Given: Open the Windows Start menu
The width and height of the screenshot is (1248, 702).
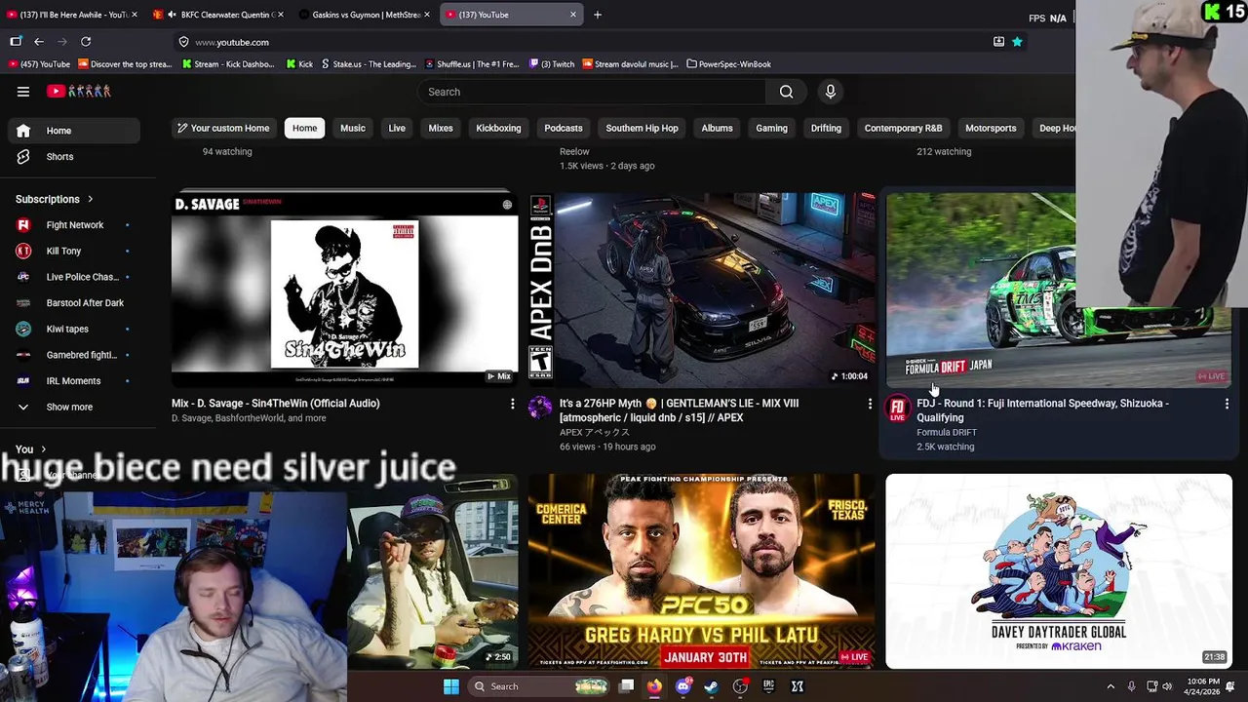Looking at the screenshot, I should (451, 686).
